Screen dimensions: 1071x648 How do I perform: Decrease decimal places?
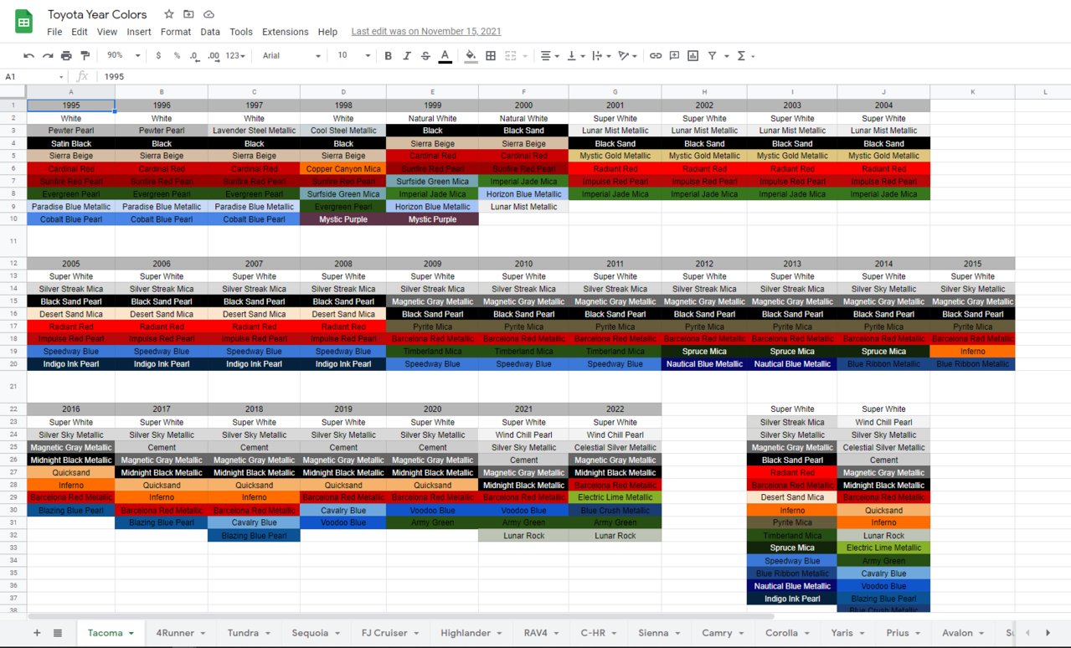pos(195,55)
